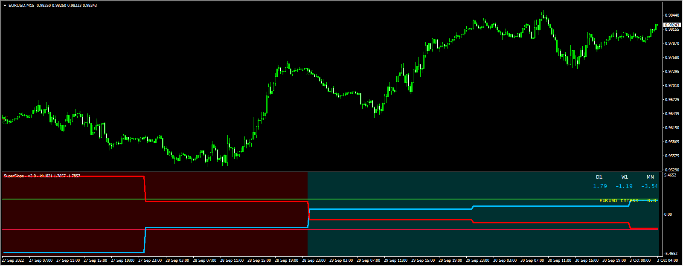Click the 0.96435 price axis label
Image resolution: width=683 pixels, height=266 pixels.
pyautogui.click(x=672, y=114)
